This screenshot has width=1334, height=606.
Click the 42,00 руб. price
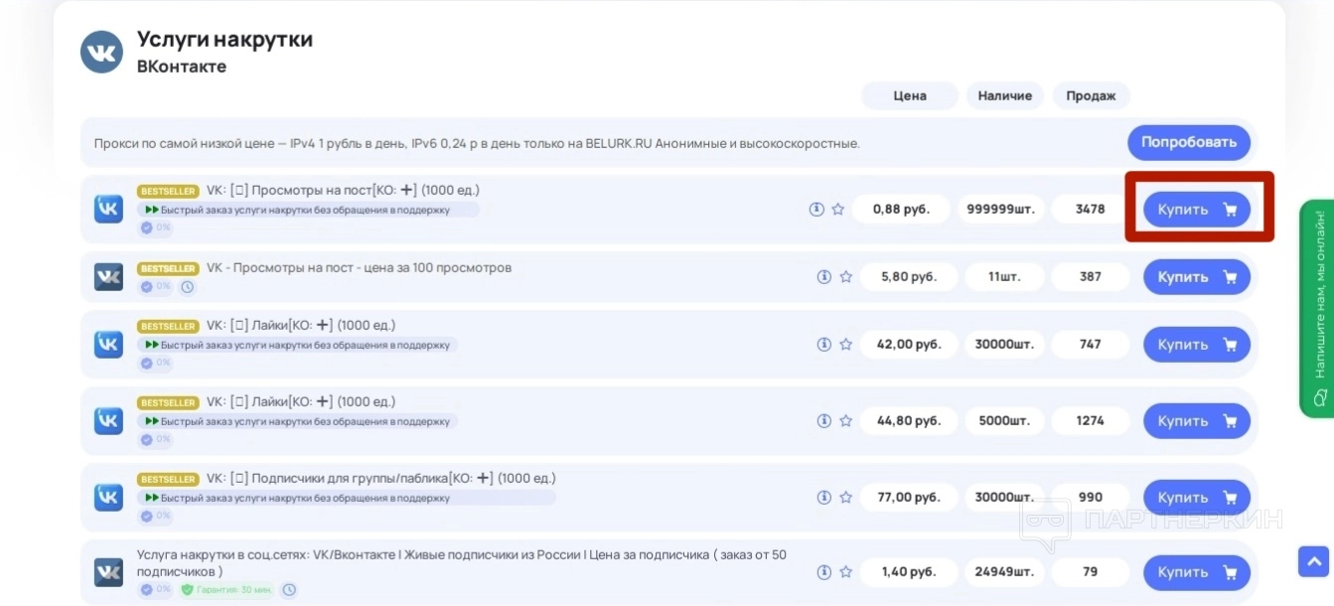click(909, 345)
